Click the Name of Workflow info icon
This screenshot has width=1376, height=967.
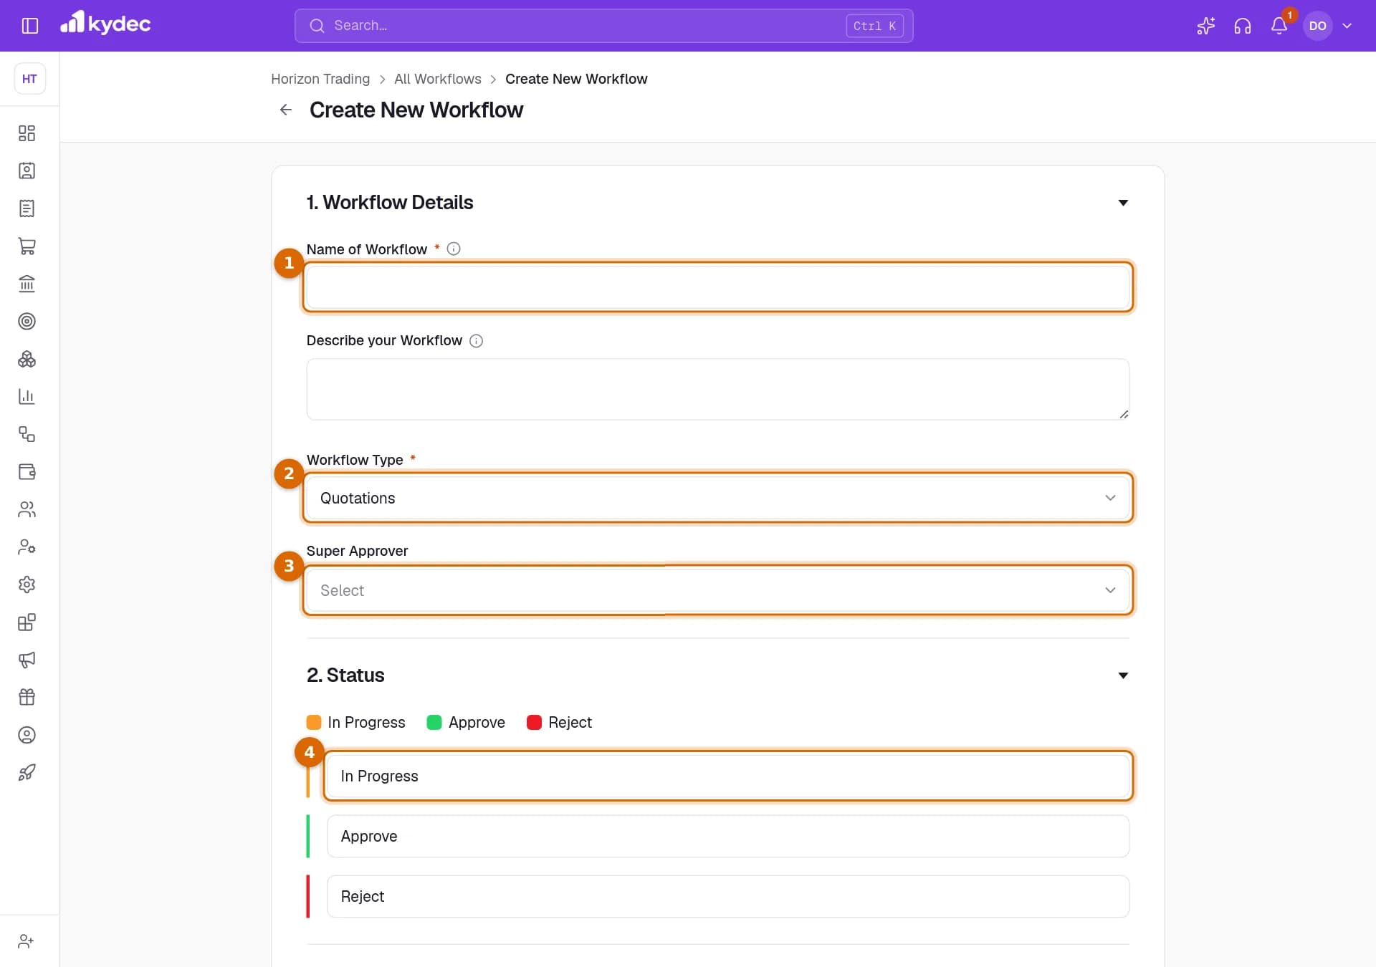click(x=454, y=249)
